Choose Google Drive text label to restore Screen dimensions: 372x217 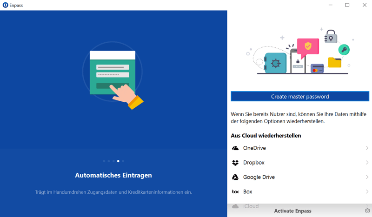[x=259, y=177]
